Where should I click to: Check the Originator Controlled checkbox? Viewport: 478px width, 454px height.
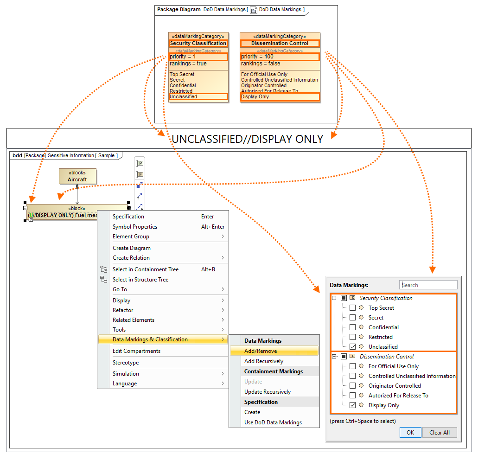pos(352,386)
